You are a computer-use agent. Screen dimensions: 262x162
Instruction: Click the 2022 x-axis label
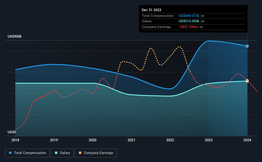(x=170, y=140)
